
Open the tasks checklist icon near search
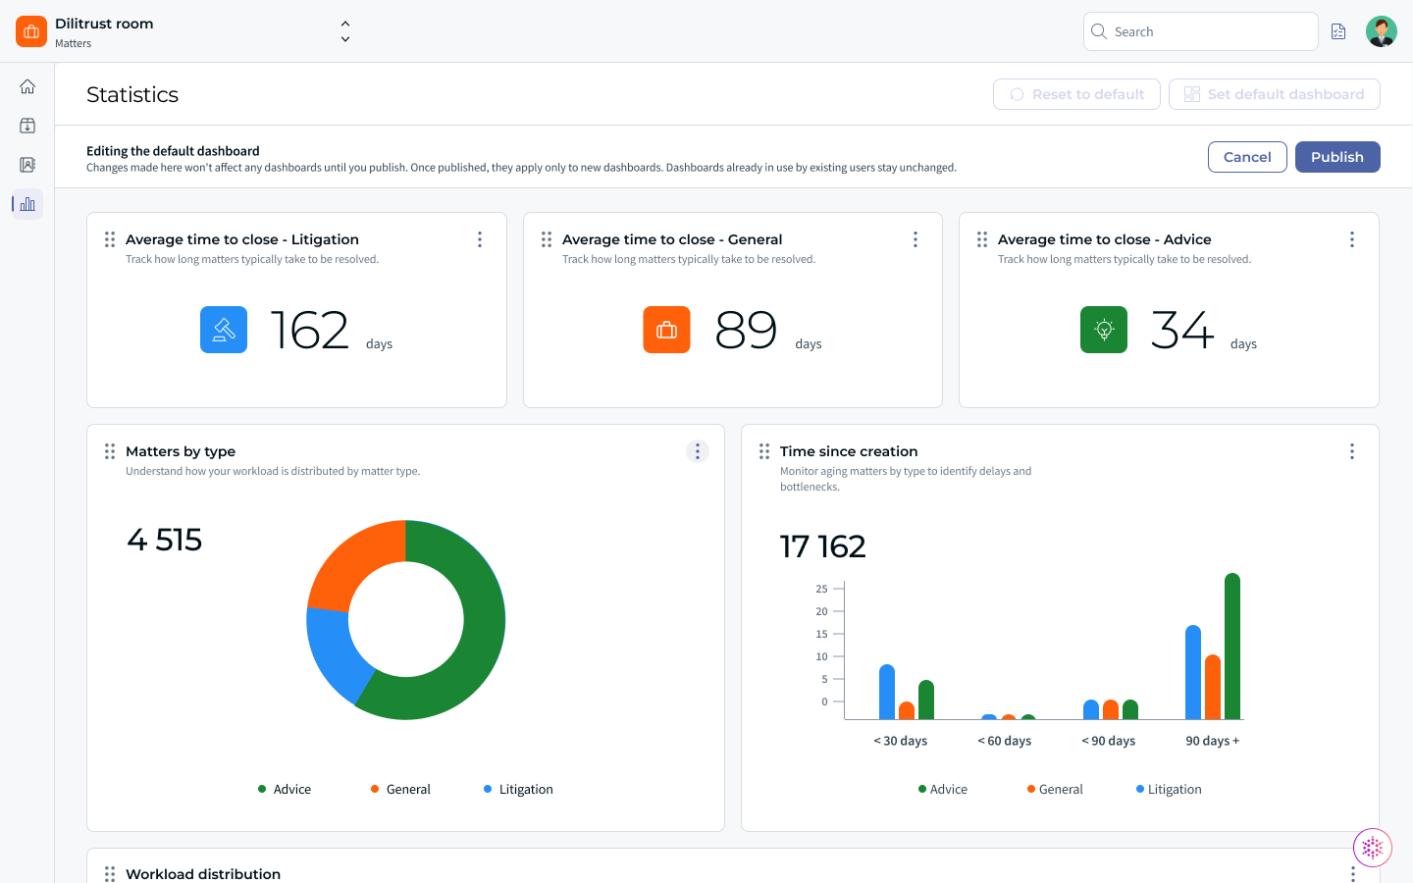pos(1338,31)
